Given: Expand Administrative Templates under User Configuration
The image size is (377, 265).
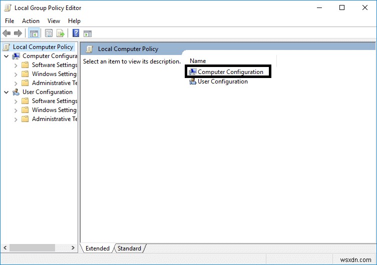Looking at the screenshot, I should pos(16,119).
